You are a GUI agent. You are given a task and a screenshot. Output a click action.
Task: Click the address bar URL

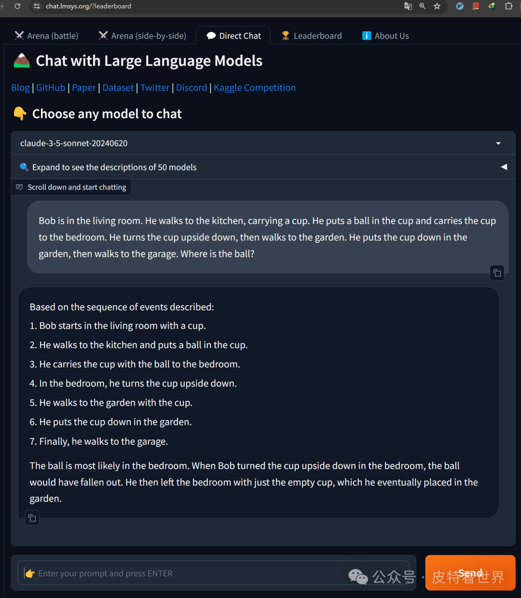pyautogui.click(x=88, y=6)
